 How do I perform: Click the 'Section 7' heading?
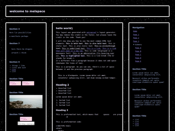click(x=15, y=43)
